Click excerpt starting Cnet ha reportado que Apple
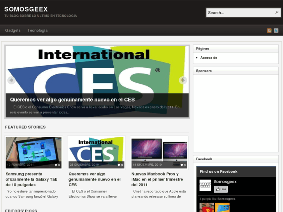 tap(158, 194)
